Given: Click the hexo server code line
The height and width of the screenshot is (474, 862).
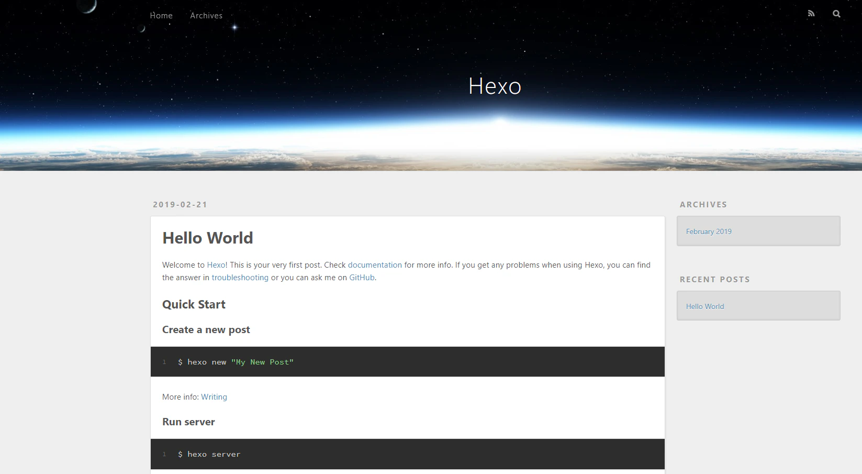Looking at the screenshot, I should point(209,454).
